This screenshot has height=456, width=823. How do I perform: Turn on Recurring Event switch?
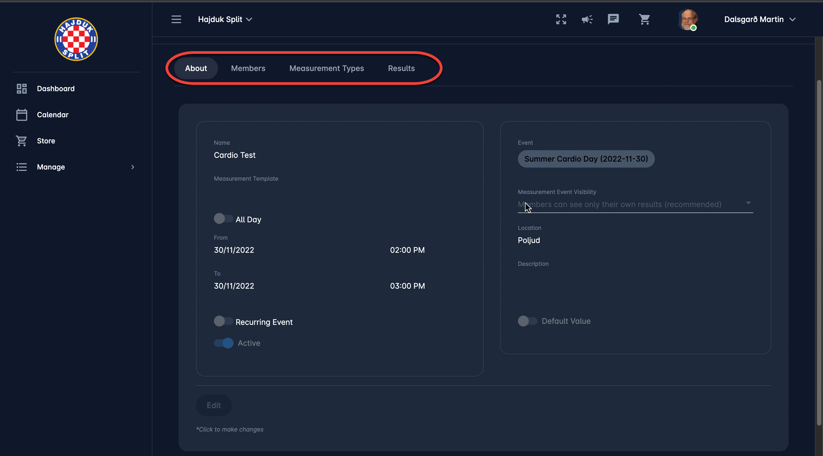(223, 321)
